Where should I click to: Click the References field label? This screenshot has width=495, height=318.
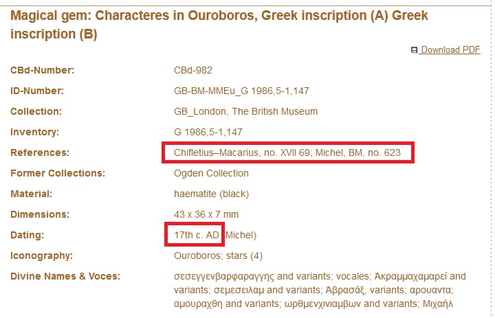coord(40,152)
